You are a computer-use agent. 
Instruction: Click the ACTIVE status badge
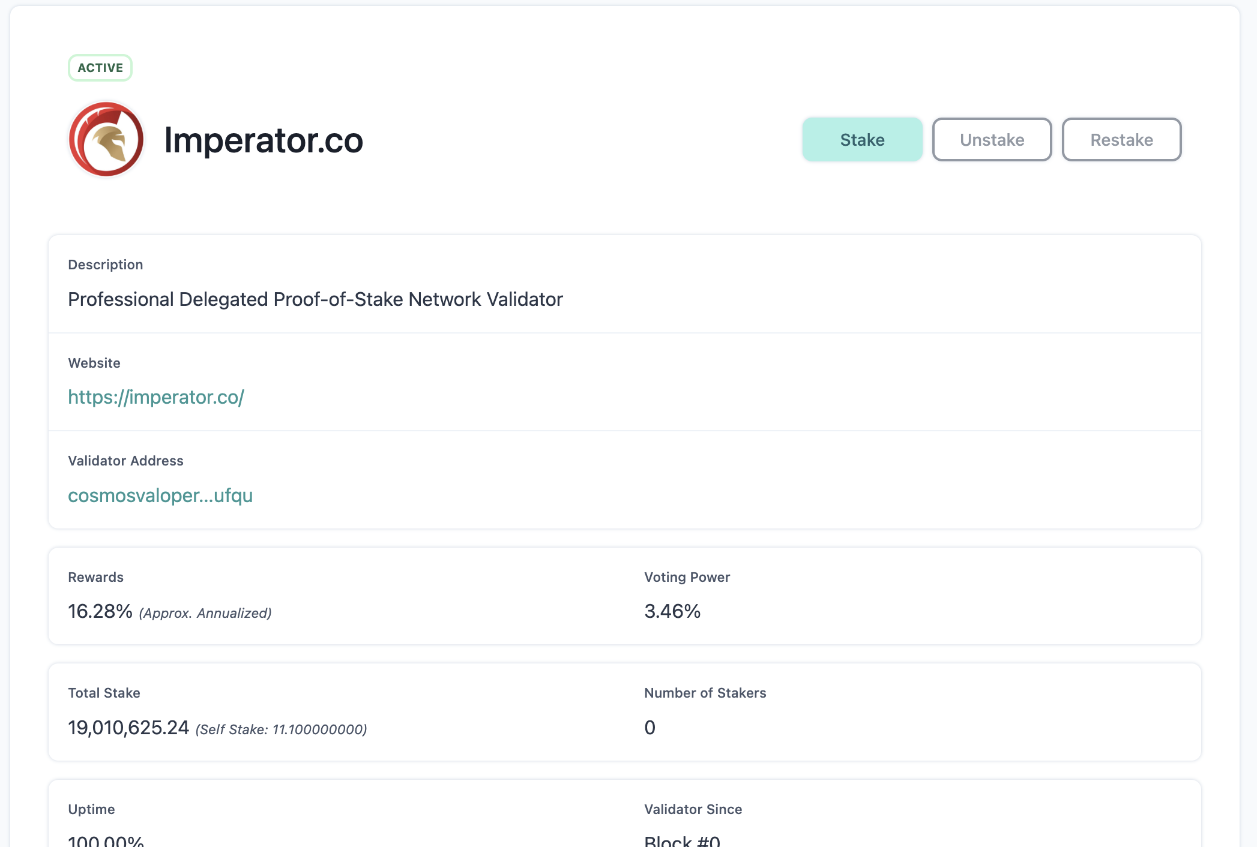100,68
